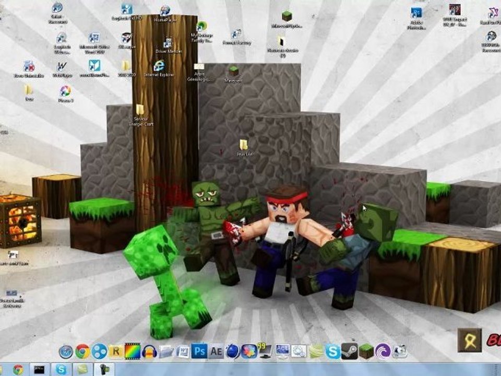Switch to Chrome in the Windows taskbar
This screenshot has height=376, width=501.
coord(18,370)
